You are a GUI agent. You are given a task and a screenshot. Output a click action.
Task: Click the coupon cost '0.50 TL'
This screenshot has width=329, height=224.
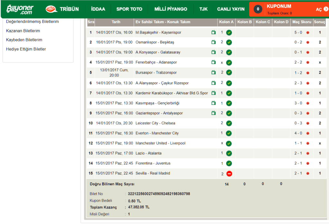tap(135, 201)
